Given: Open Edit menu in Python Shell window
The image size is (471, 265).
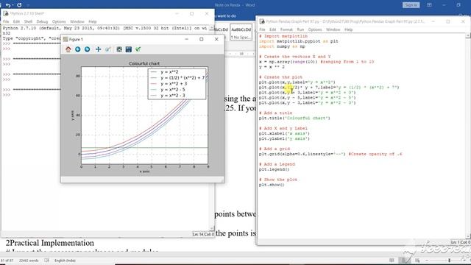Looking at the screenshot, I should click(x=16, y=21).
